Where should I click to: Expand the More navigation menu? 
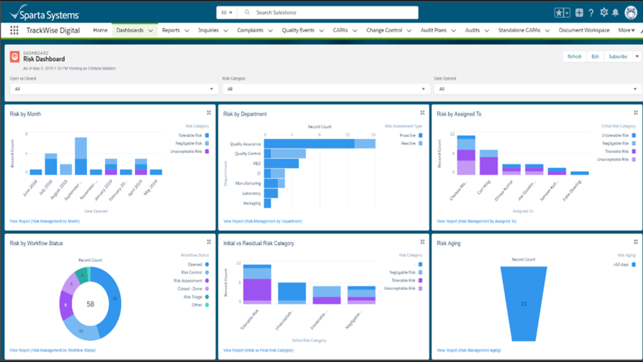[627, 30]
